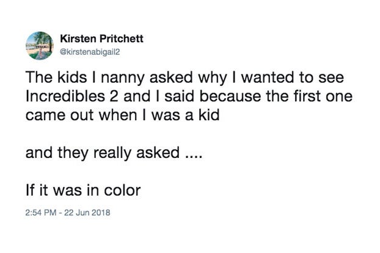
Task: Click the 22 Jun 2018 date
Action: click(87, 213)
